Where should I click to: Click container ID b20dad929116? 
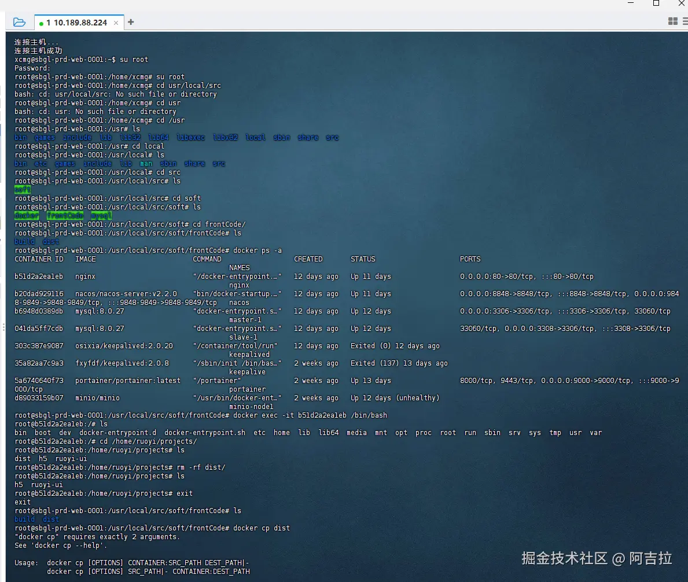pyautogui.click(x=39, y=294)
